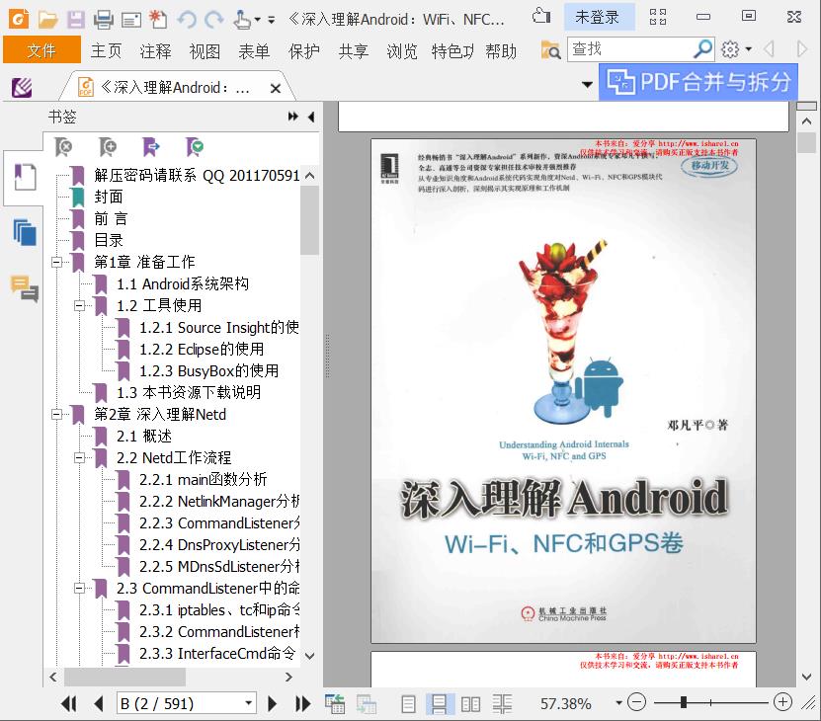The width and height of the screenshot is (821, 721).
Task: Switch to the 共享 tab
Action: click(354, 50)
